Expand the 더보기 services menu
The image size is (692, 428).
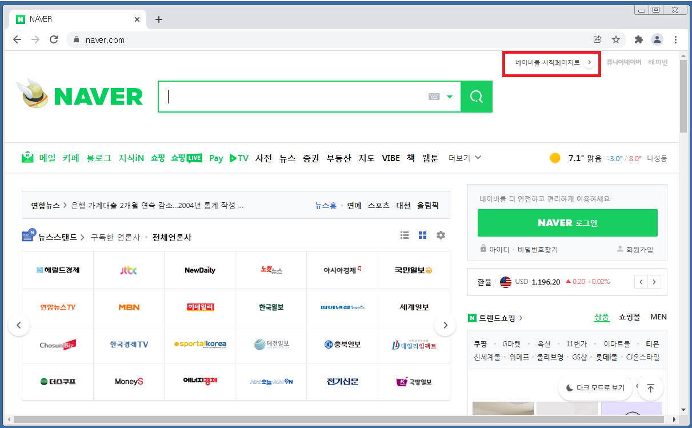point(465,158)
